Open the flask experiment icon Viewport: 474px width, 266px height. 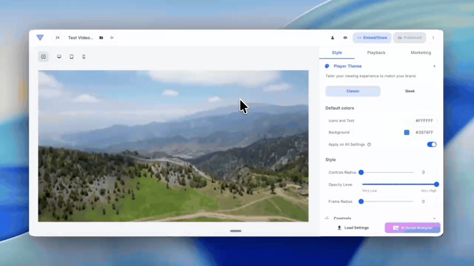pos(333,38)
